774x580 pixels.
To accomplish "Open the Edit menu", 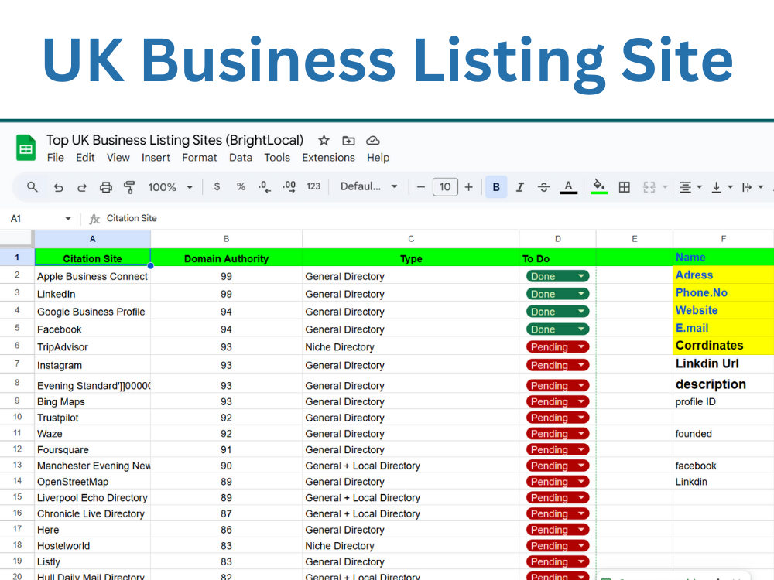I will coord(85,157).
